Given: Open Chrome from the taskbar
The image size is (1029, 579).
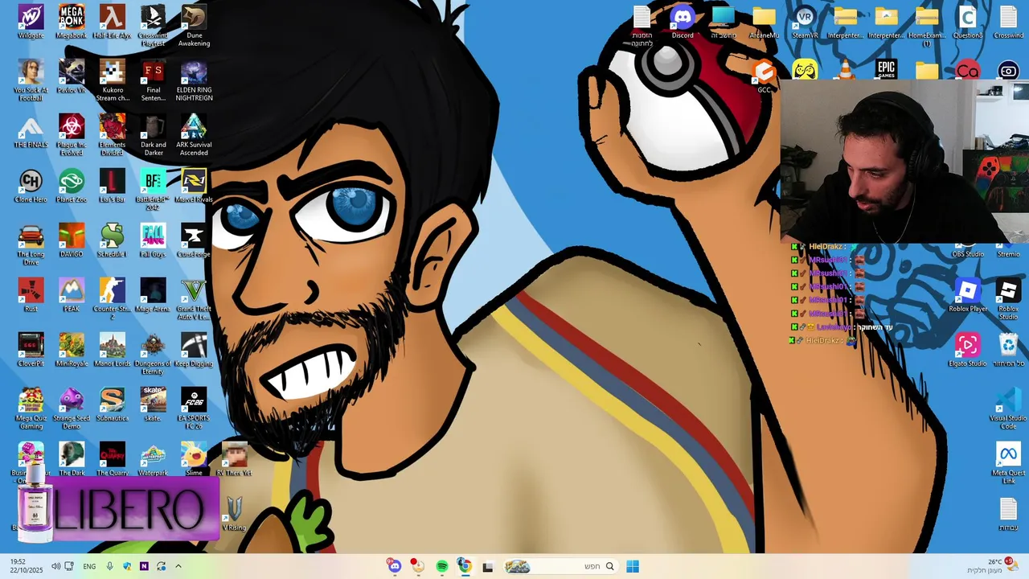Looking at the screenshot, I should [x=465, y=566].
